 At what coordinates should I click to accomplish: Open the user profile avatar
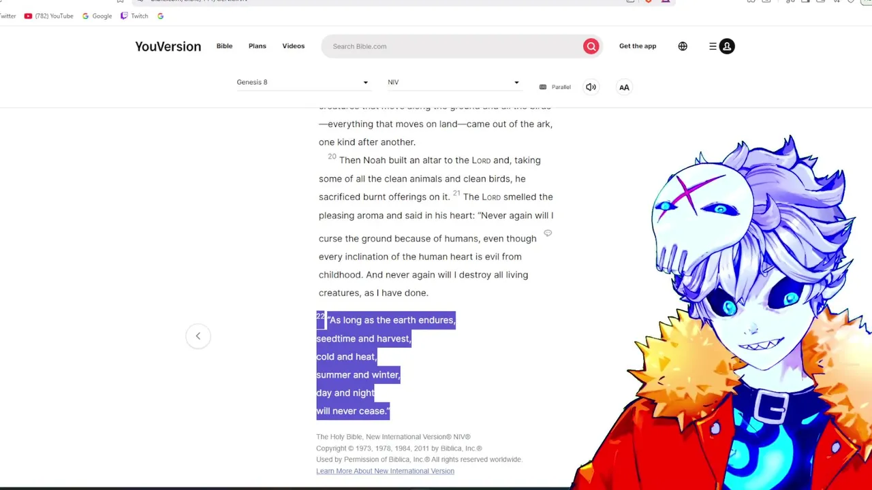[x=727, y=46]
